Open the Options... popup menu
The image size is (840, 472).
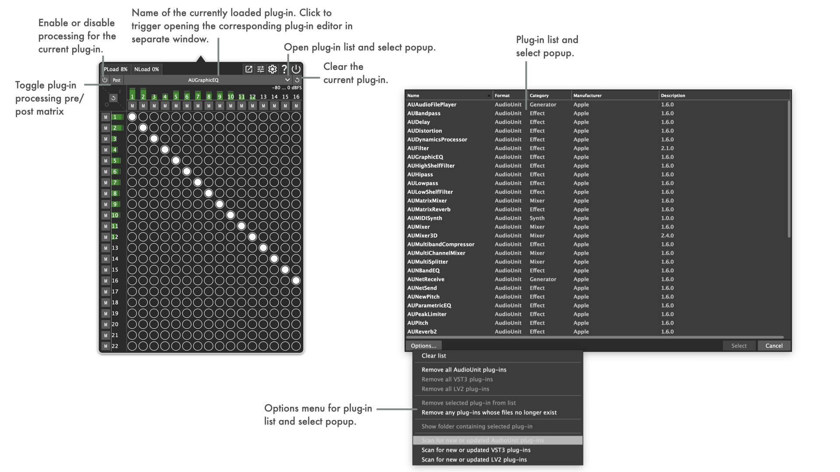click(423, 346)
